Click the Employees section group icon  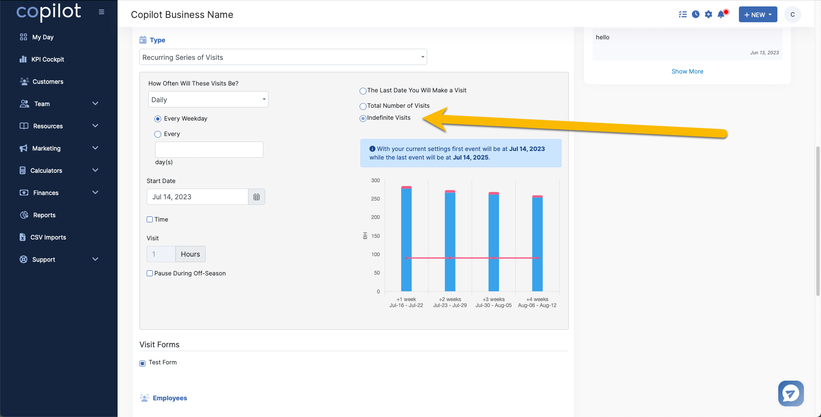144,398
